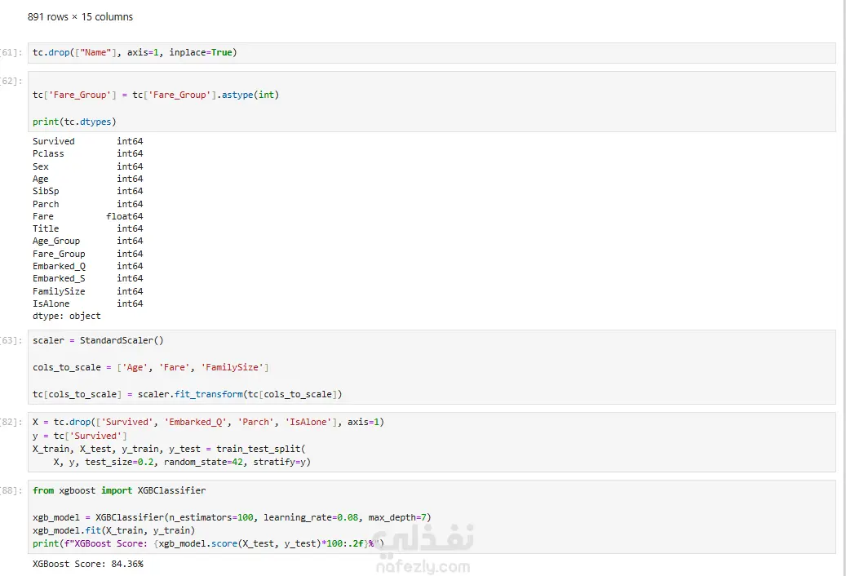Click the tc.drop Name code cell
The image size is (846, 576).
pos(432,53)
